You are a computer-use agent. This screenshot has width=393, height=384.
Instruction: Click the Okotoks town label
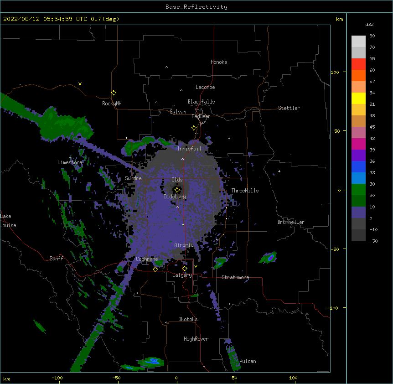[188, 319]
